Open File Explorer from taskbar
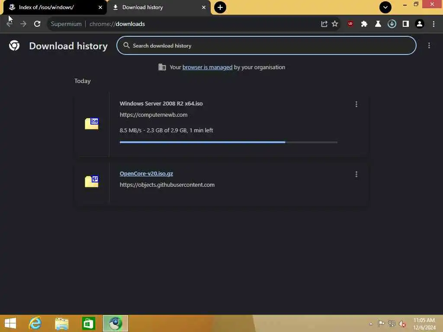This screenshot has width=443, height=332. 62,323
